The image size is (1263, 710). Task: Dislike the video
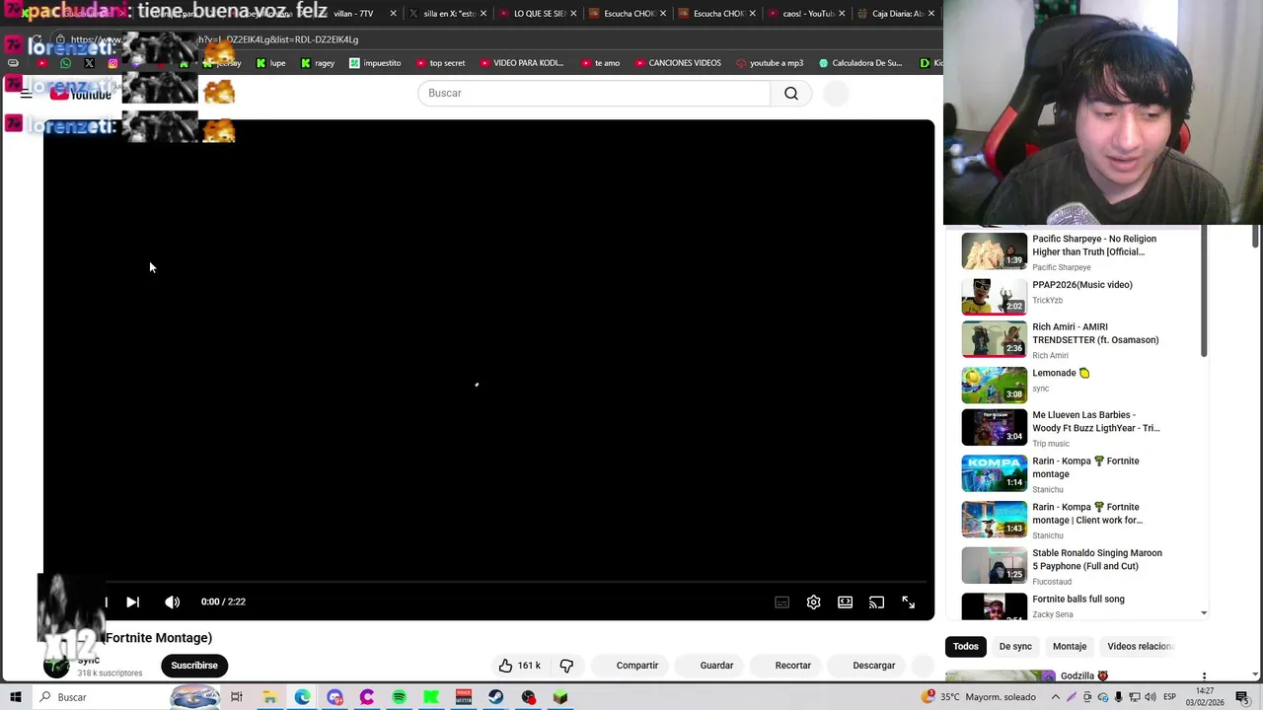[566, 666]
